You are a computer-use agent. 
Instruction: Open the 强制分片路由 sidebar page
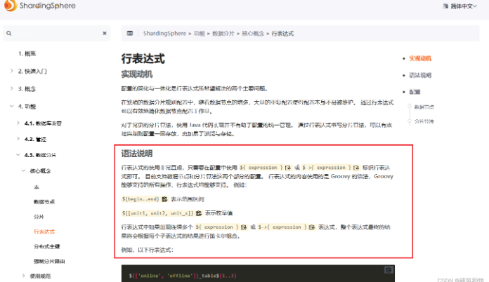[x=49, y=261]
